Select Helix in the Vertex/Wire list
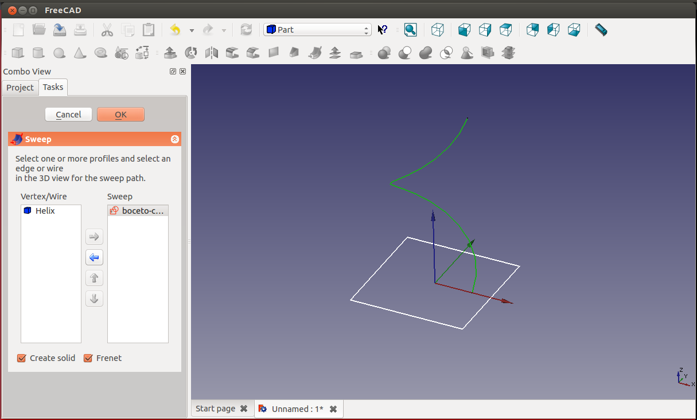This screenshot has height=420, width=697. (x=45, y=211)
